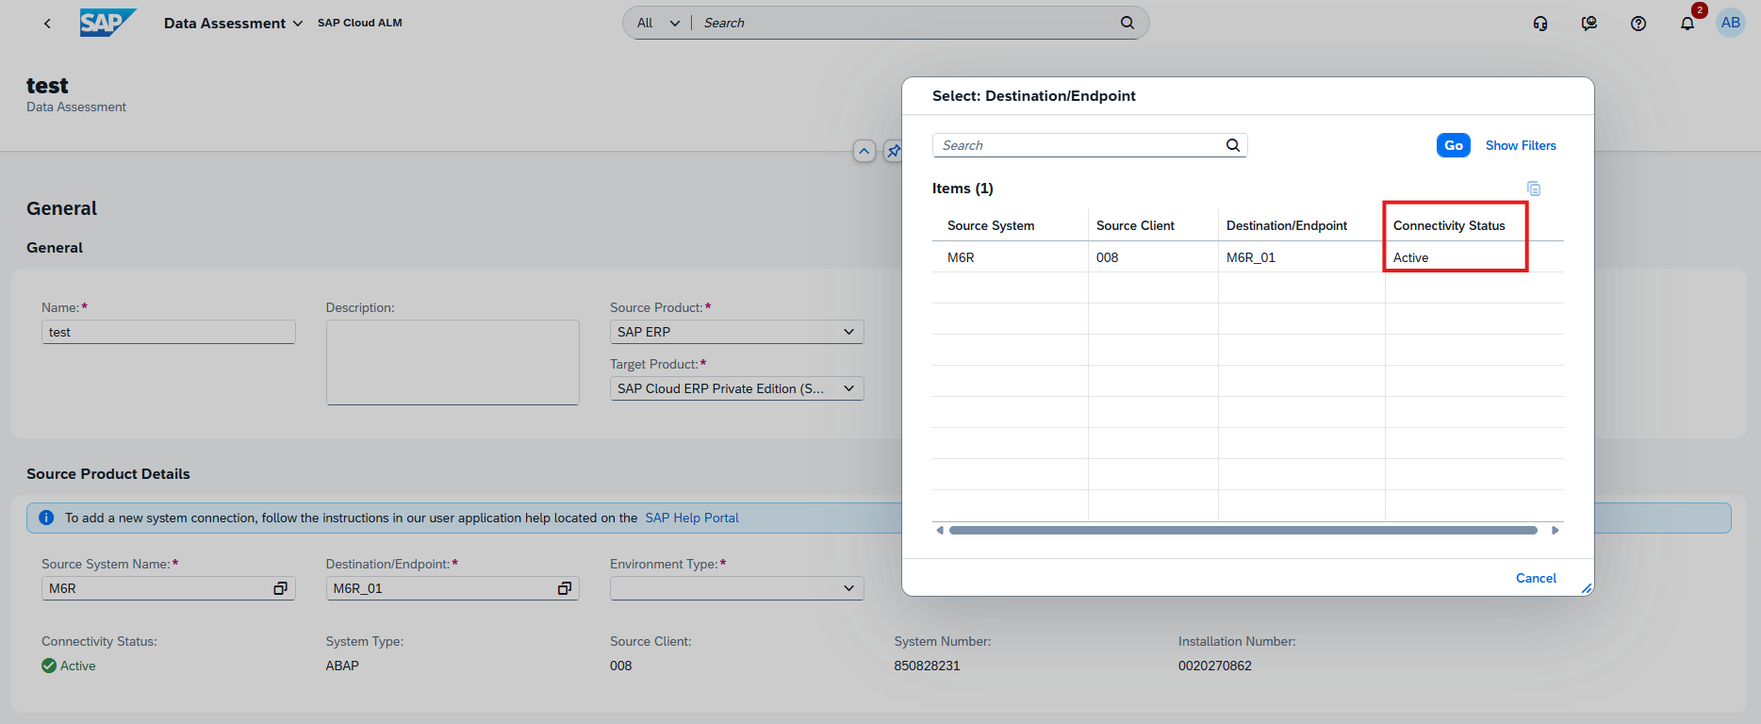Open the feedback chat icon
Image resolution: width=1761 pixels, height=724 pixels.
1589,23
